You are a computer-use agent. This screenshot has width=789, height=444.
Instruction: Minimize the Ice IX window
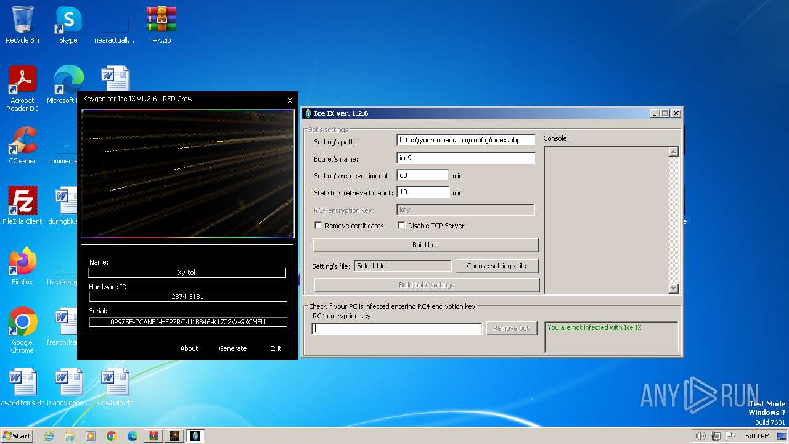point(655,113)
